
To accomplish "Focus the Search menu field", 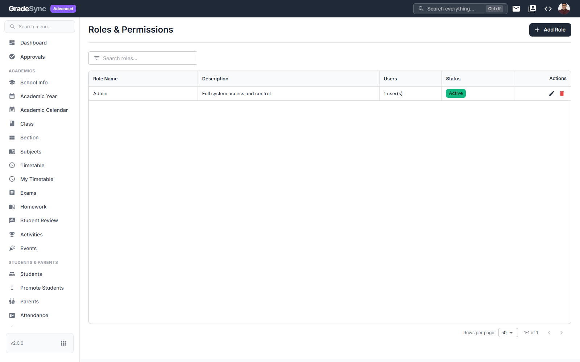I will (x=40, y=26).
